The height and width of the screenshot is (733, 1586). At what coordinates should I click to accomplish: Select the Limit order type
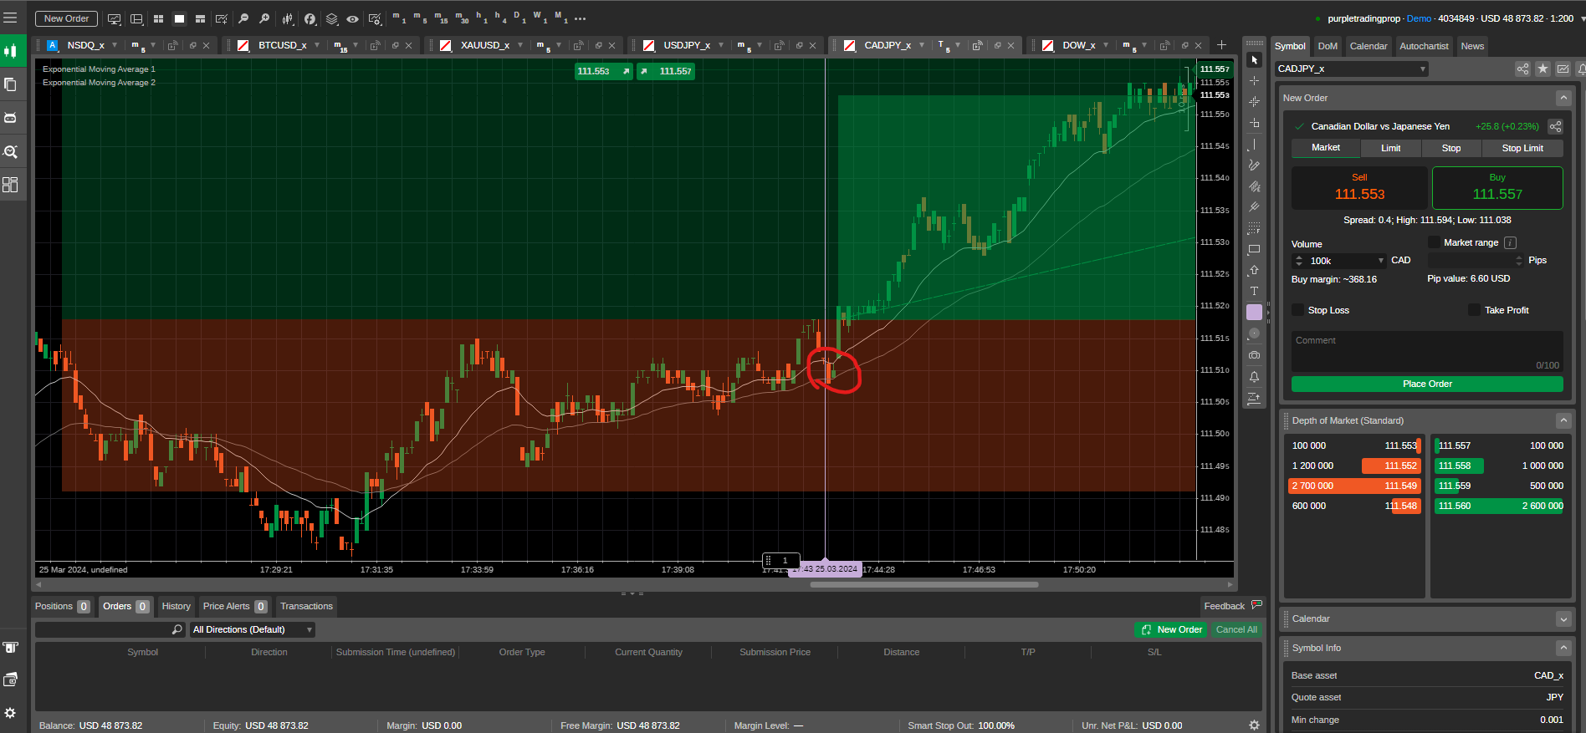1390,148
